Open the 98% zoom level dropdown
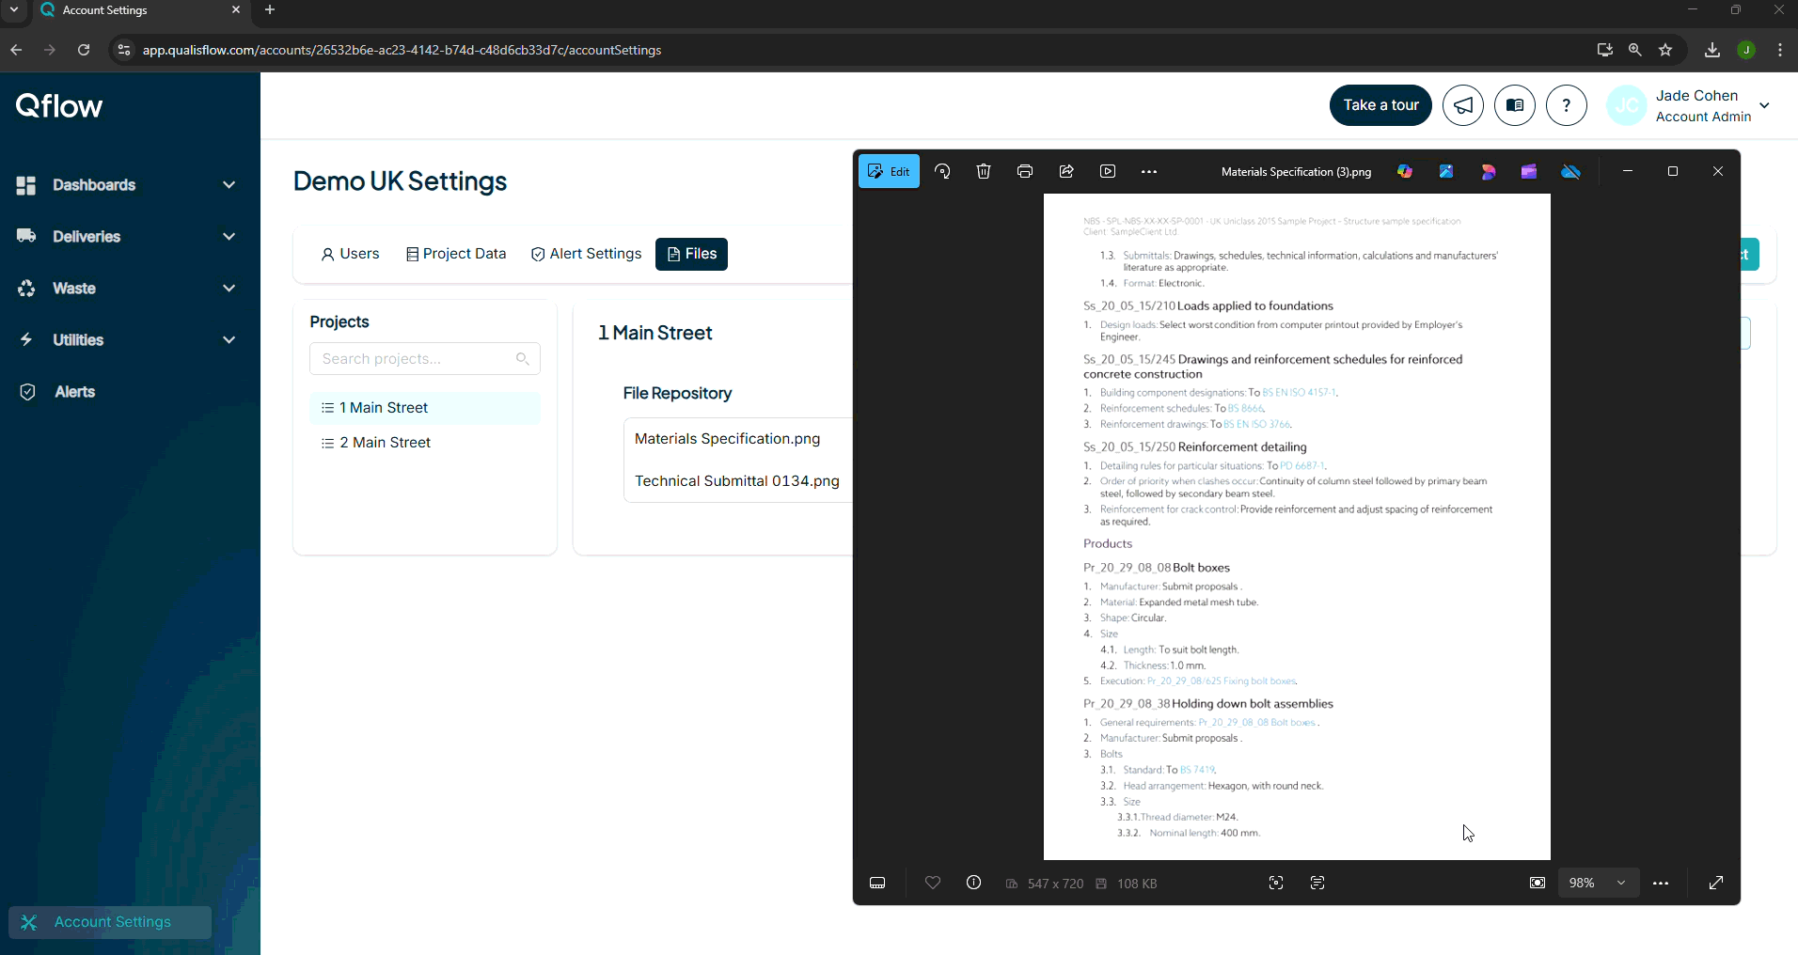Image resolution: width=1798 pixels, height=955 pixels. (1598, 884)
